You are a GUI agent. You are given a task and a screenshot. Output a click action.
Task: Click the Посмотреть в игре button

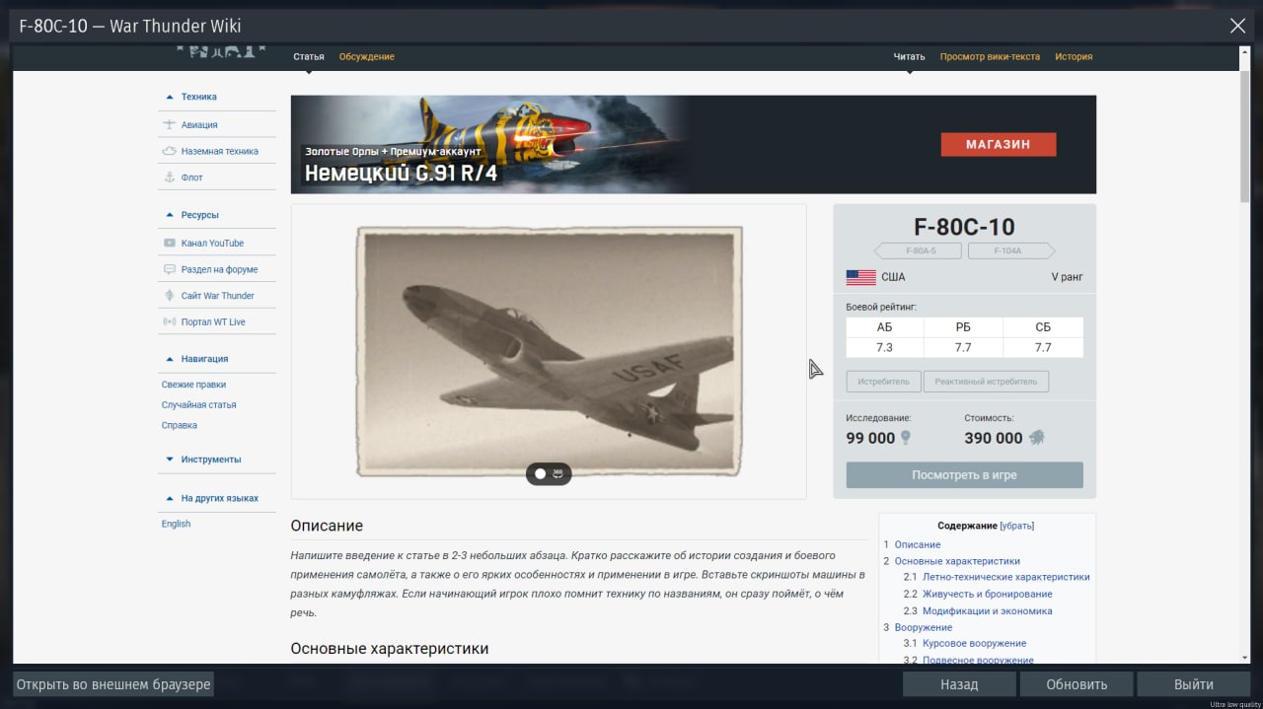[x=964, y=475]
